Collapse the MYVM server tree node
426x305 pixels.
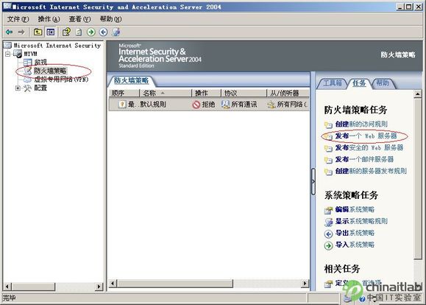tap(8, 54)
